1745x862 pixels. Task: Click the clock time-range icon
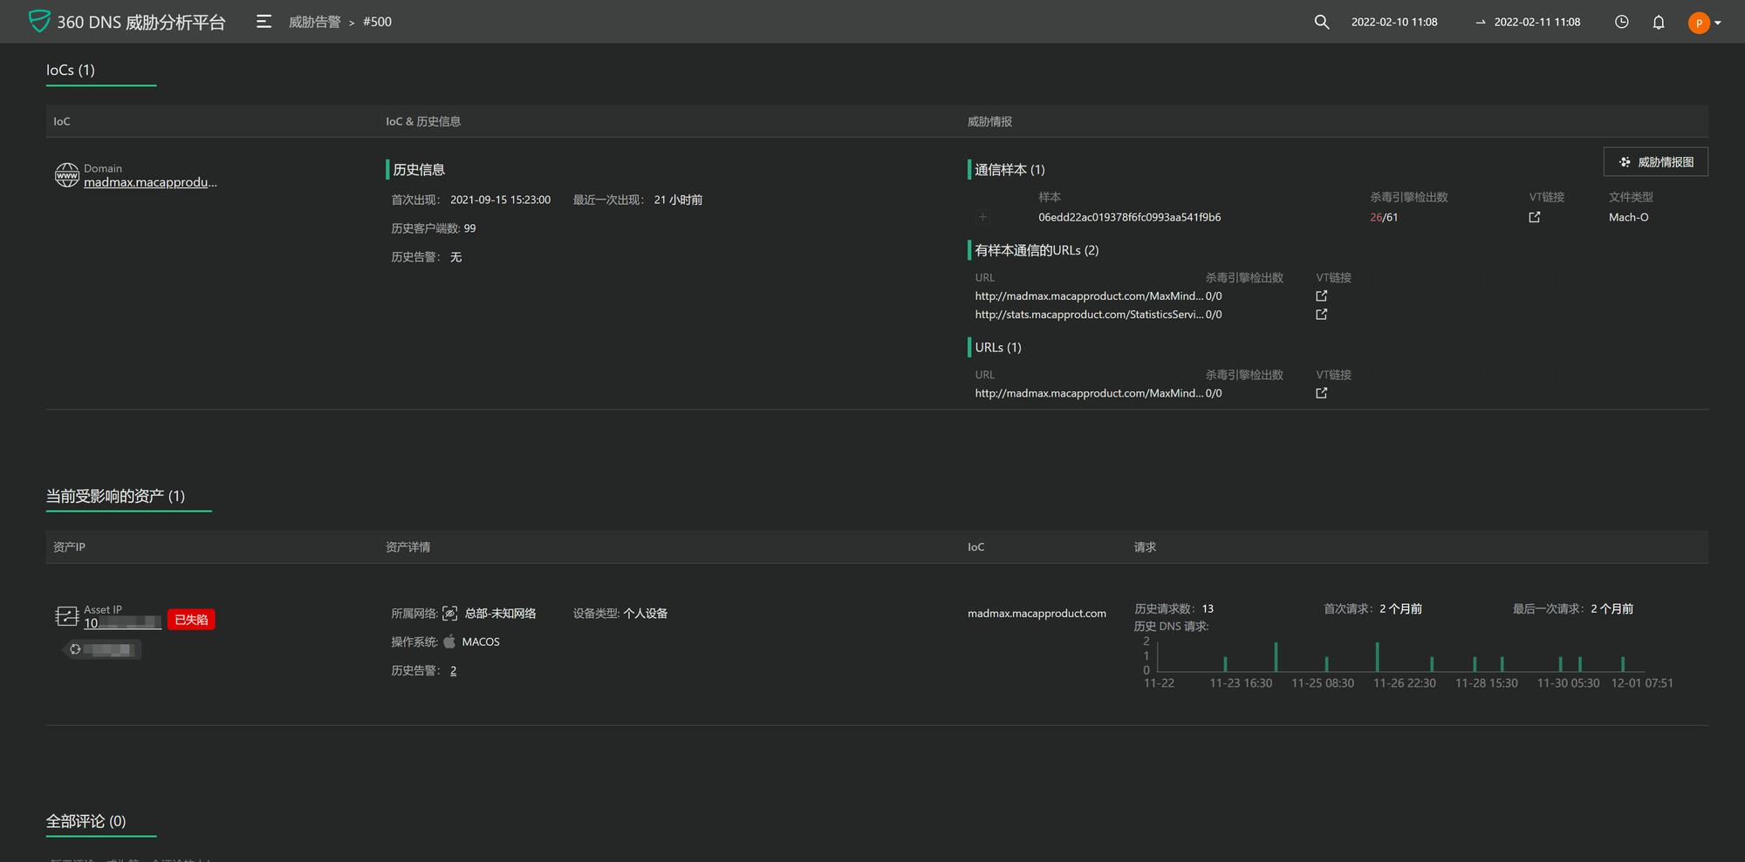tap(1621, 22)
